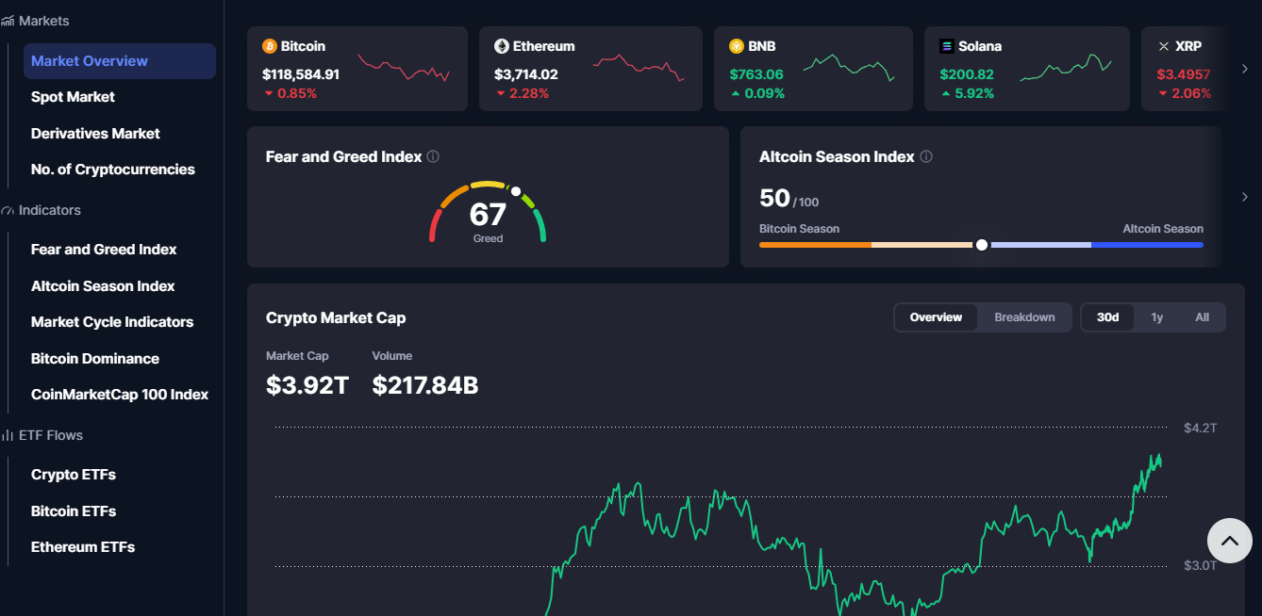
Task: Click the back-to-top arrow button
Action: click(x=1230, y=541)
